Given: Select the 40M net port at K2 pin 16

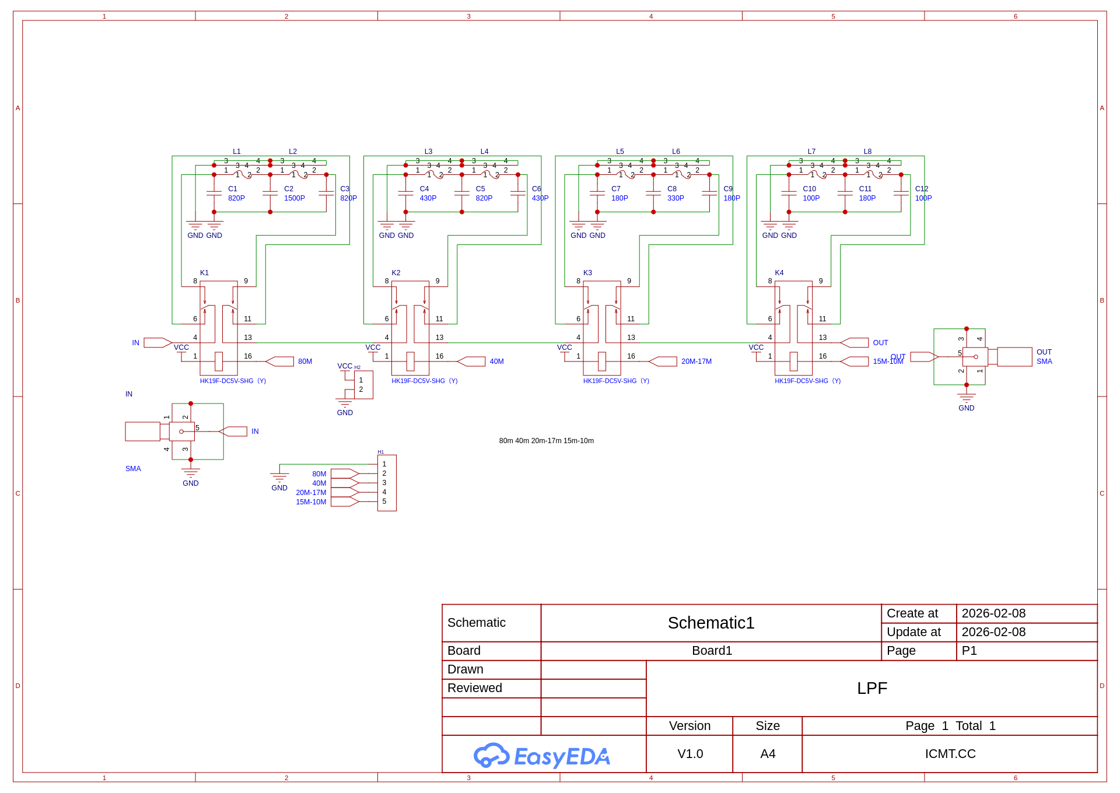Looking at the screenshot, I should point(471,362).
